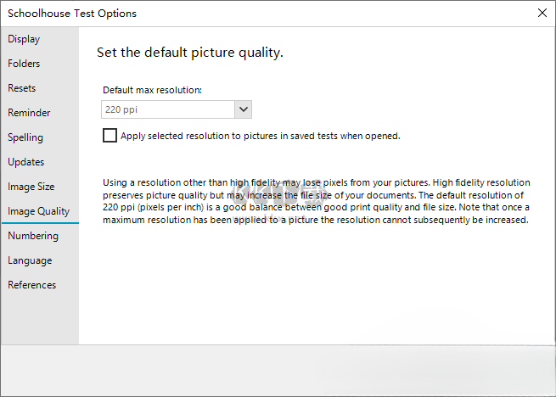Select the Image Size tab

pyautogui.click(x=31, y=187)
